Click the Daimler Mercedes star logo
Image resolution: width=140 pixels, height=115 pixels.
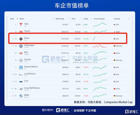pos(21,60)
